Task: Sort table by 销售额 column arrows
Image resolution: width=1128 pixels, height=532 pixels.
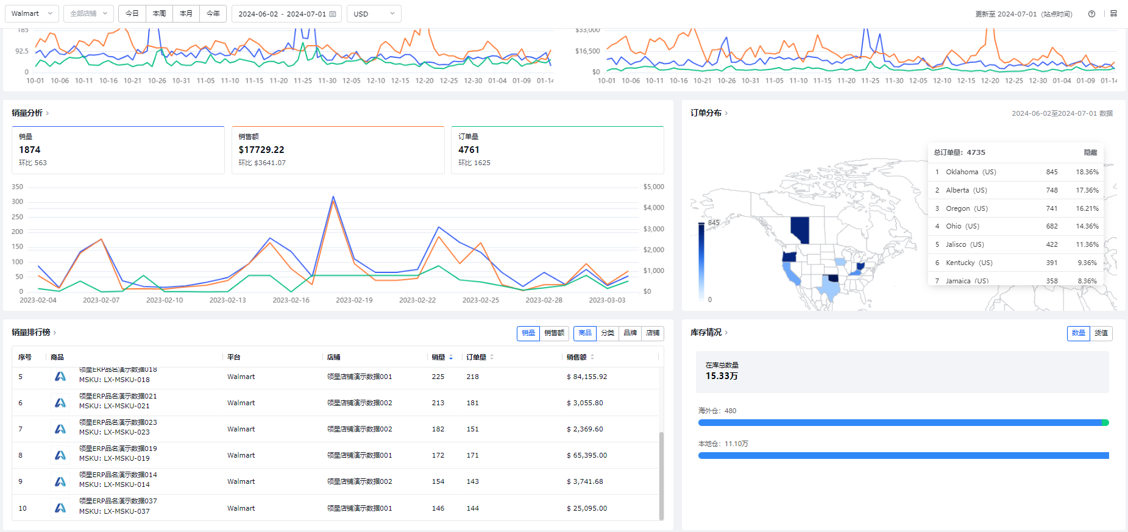Action: click(x=592, y=357)
